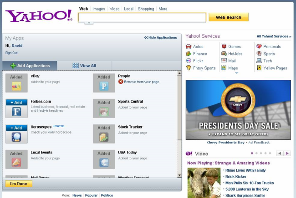
Task: Open the Chevy Presidents Day Sale ad
Action: pos(238,110)
